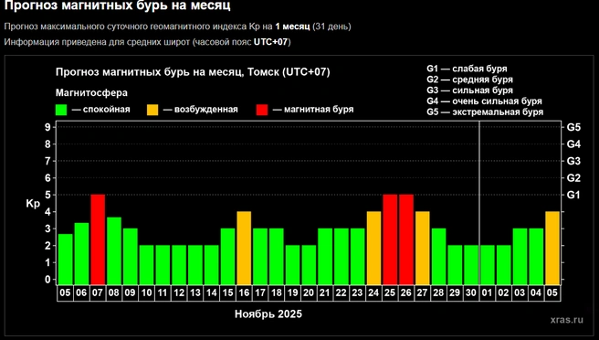Viewport: 599px width, 340px height.
Task: Click date label 04 on the axis
Action: pyautogui.click(x=536, y=293)
